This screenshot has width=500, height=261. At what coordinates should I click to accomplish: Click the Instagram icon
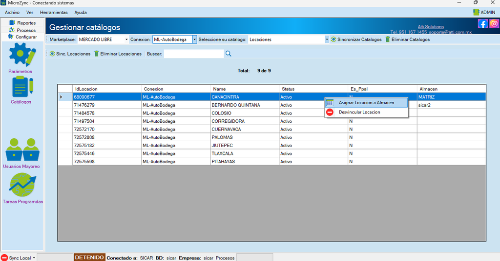pos(494,24)
